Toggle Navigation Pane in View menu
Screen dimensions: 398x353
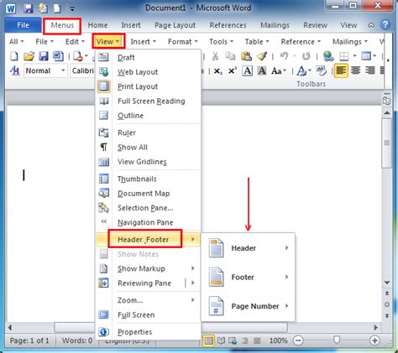pos(149,222)
